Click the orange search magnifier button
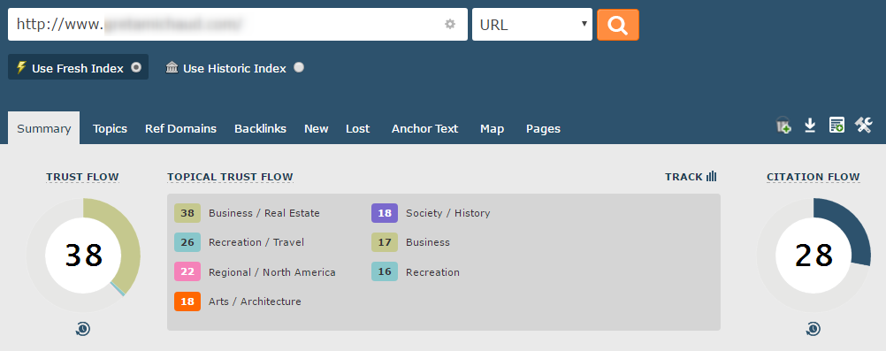The image size is (886, 351). [617, 25]
